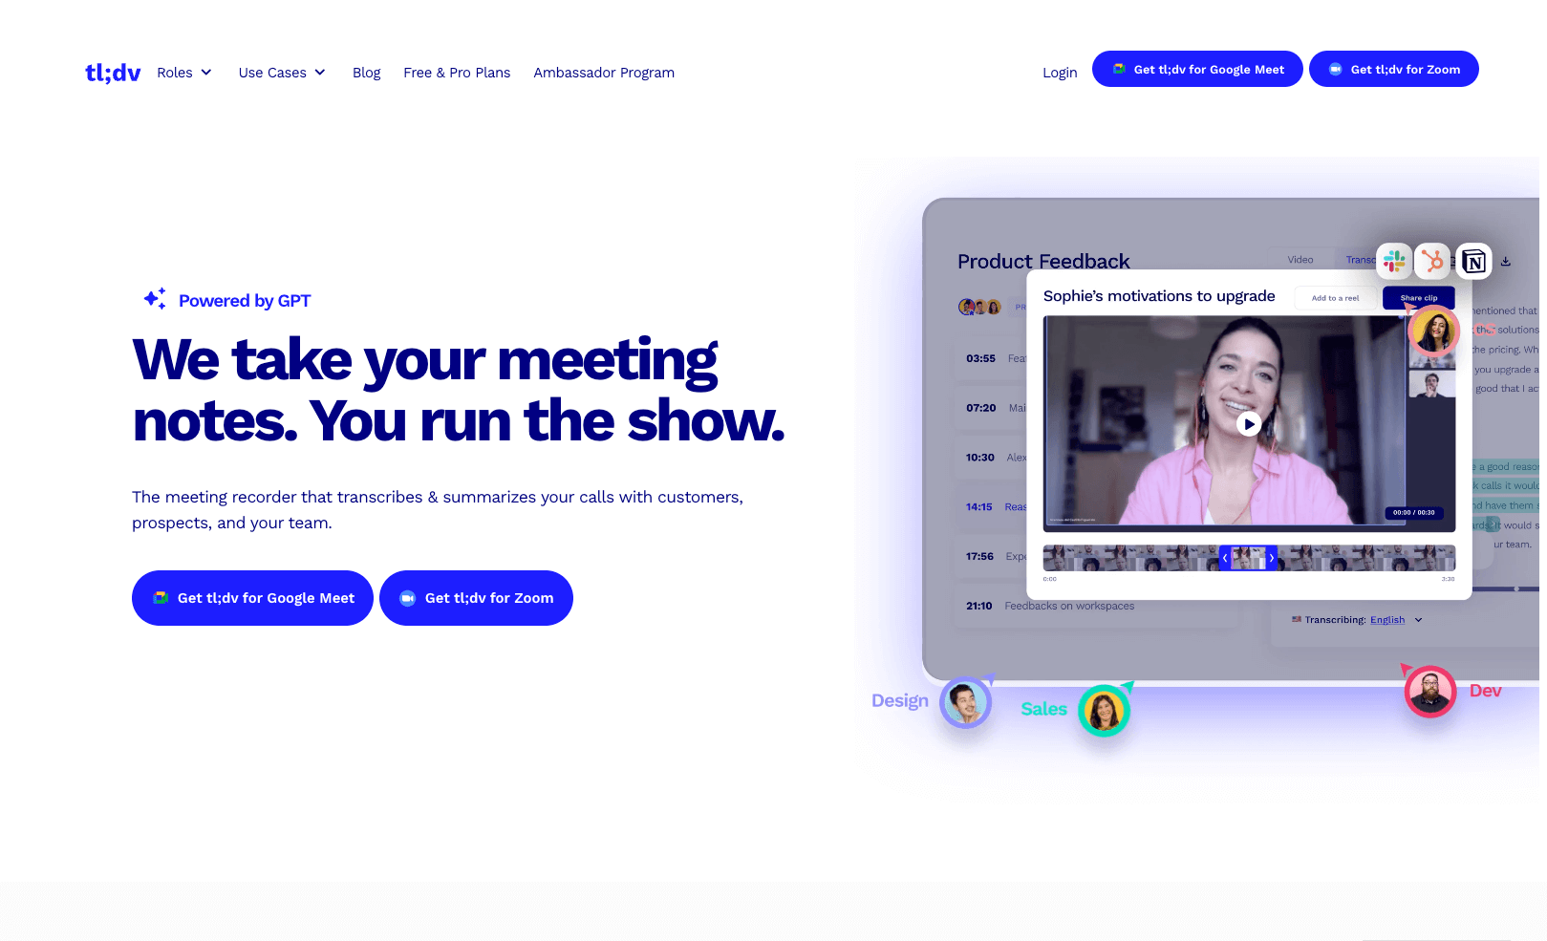Click the hero Get tl;dv for Zoom button

[476, 598]
